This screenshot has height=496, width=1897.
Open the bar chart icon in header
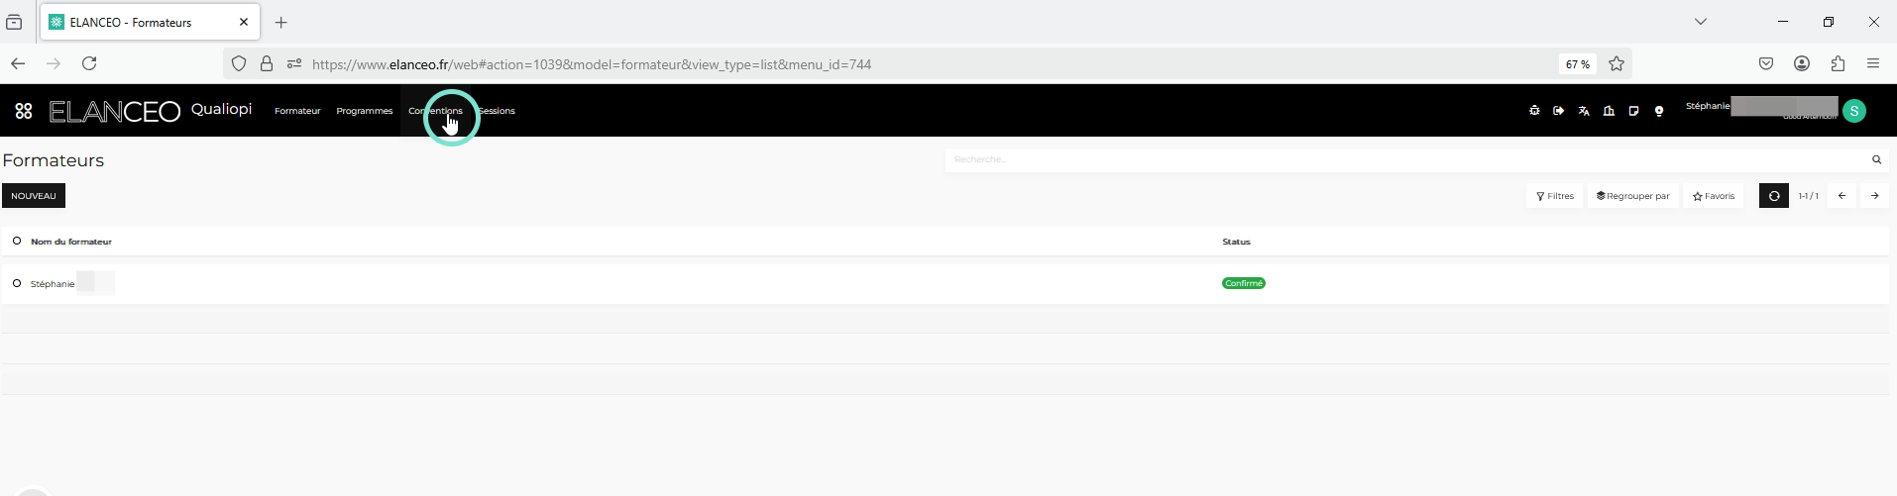coord(1609,111)
